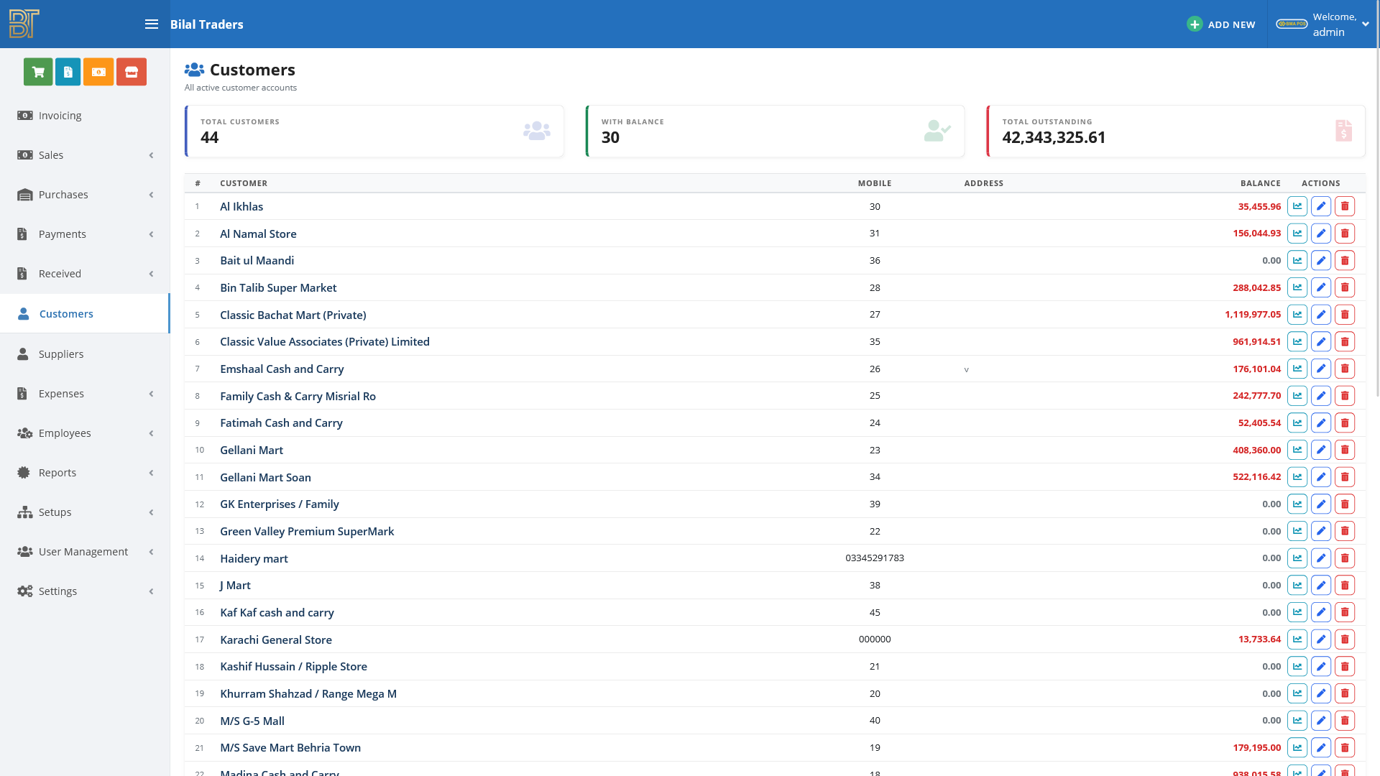1380x776 pixels.
Task: Edit Kashif Hussain / Ripple Store customer
Action: click(1321, 666)
